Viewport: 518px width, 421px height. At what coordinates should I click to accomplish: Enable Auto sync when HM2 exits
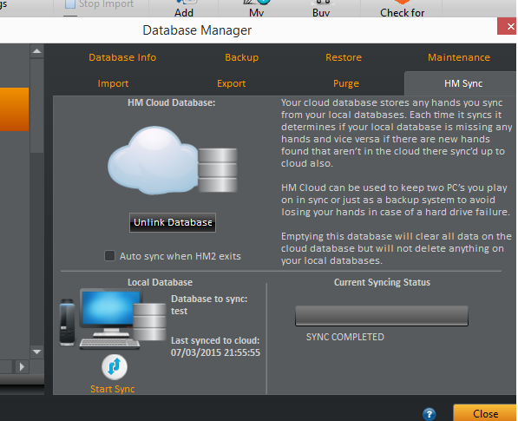[109, 256]
